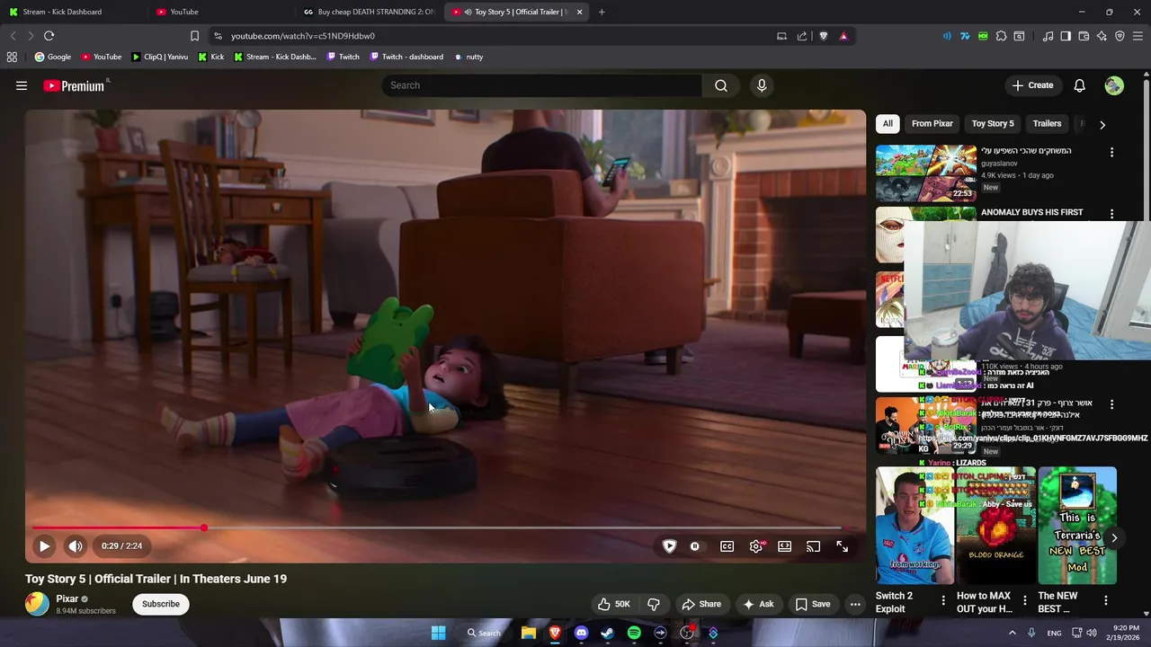Open options for Switch 2 Exploit short
Viewport: 1151px width, 647px height.
[943, 600]
